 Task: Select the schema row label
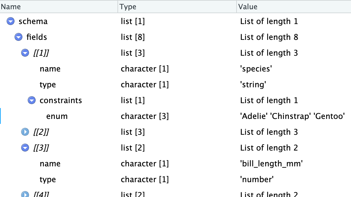click(x=33, y=21)
